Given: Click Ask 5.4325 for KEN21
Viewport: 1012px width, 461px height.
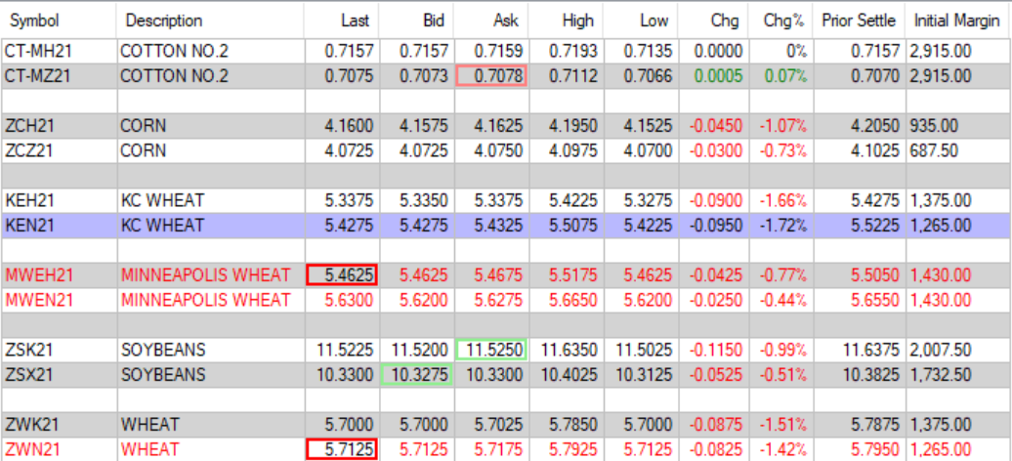Looking at the screenshot, I should tap(491, 226).
